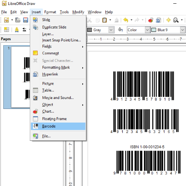Click the Navigator star icon
Viewport: 186px width, 186px height.
coord(168,20)
